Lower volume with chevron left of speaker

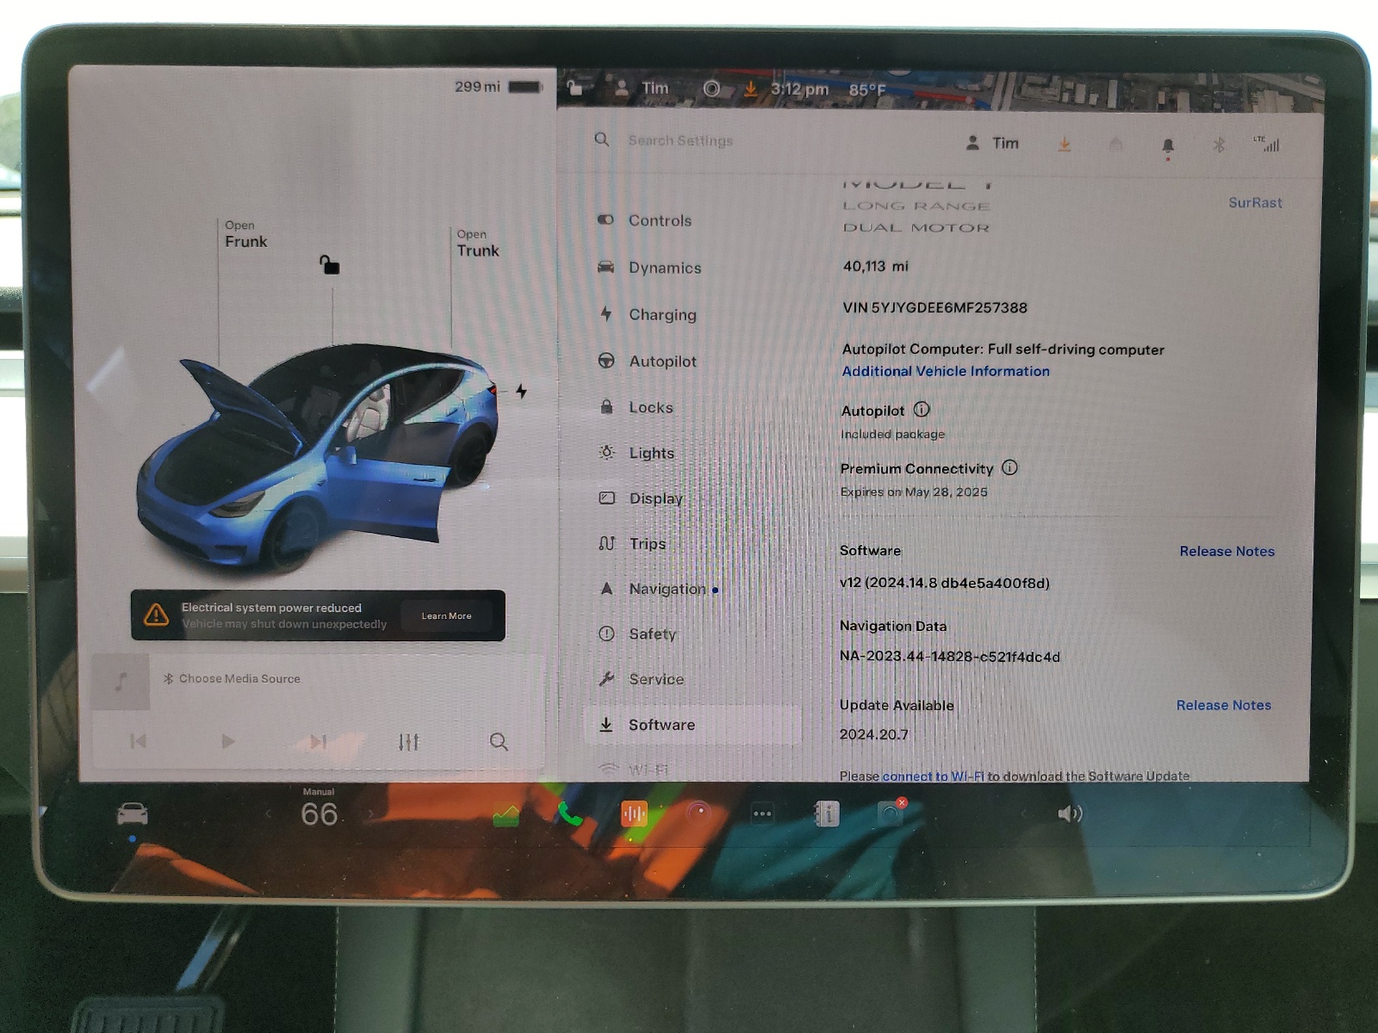pyautogui.click(x=1023, y=813)
